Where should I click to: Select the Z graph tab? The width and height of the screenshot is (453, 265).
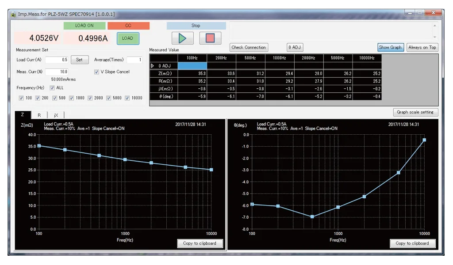point(23,115)
